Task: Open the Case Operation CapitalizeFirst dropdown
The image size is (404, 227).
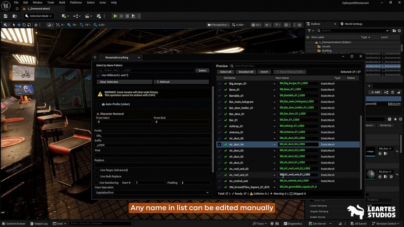Action: [x=153, y=192]
